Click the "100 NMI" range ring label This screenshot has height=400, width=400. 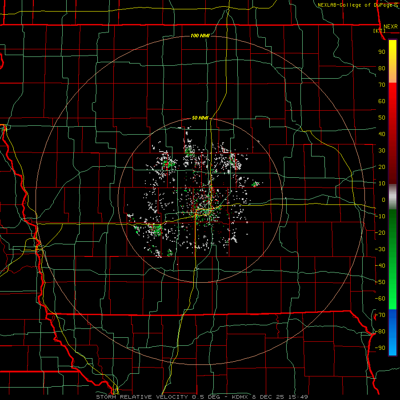click(x=200, y=36)
